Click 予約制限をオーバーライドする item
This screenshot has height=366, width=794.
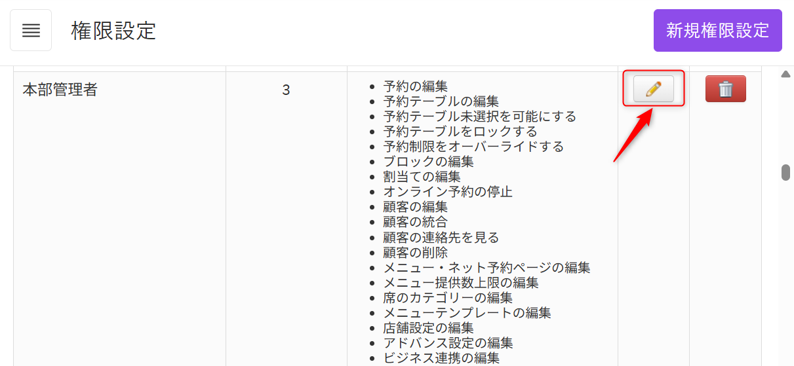473,146
